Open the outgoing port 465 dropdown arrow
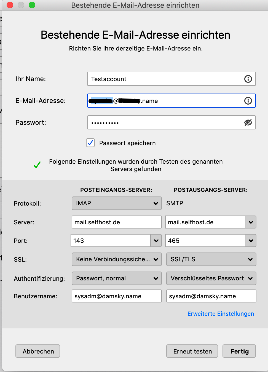The image size is (268, 372). click(251, 241)
